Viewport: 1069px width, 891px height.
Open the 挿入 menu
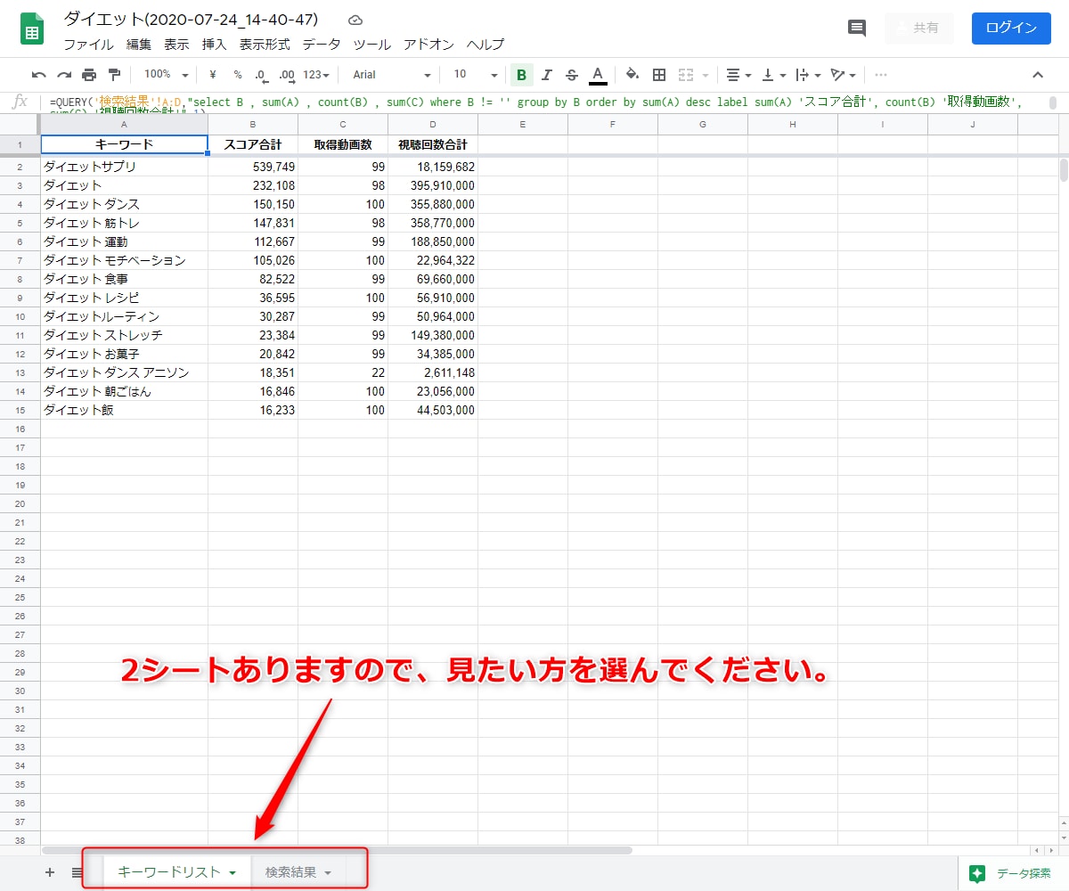(x=215, y=45)
